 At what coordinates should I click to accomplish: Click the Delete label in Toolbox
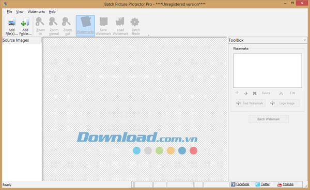[266, 93]
